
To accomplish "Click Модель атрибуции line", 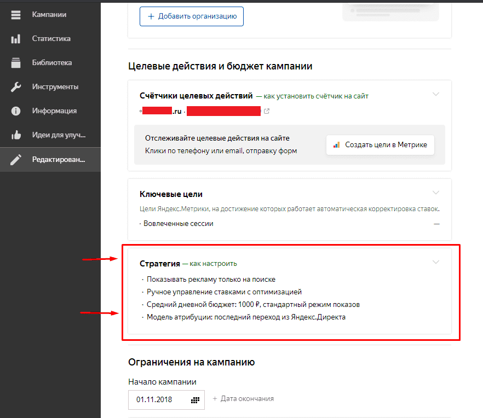I will 246,317.
